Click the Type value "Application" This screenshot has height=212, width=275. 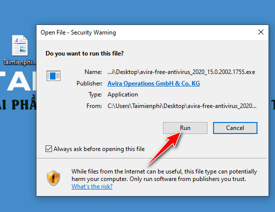pyautogui.click(x=123, y=94)
